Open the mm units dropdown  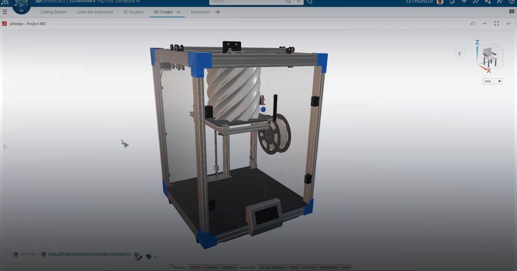[x=492, y=81]
